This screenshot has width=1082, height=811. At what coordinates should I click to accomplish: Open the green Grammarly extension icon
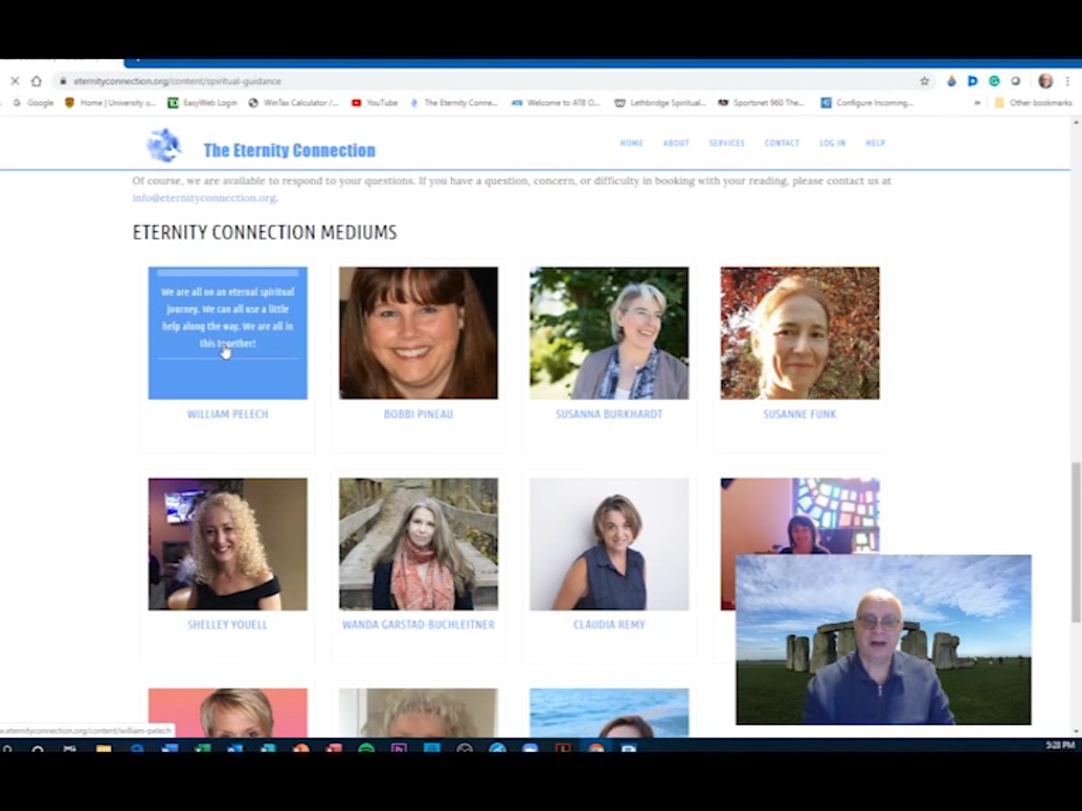[x=994, y=81]
